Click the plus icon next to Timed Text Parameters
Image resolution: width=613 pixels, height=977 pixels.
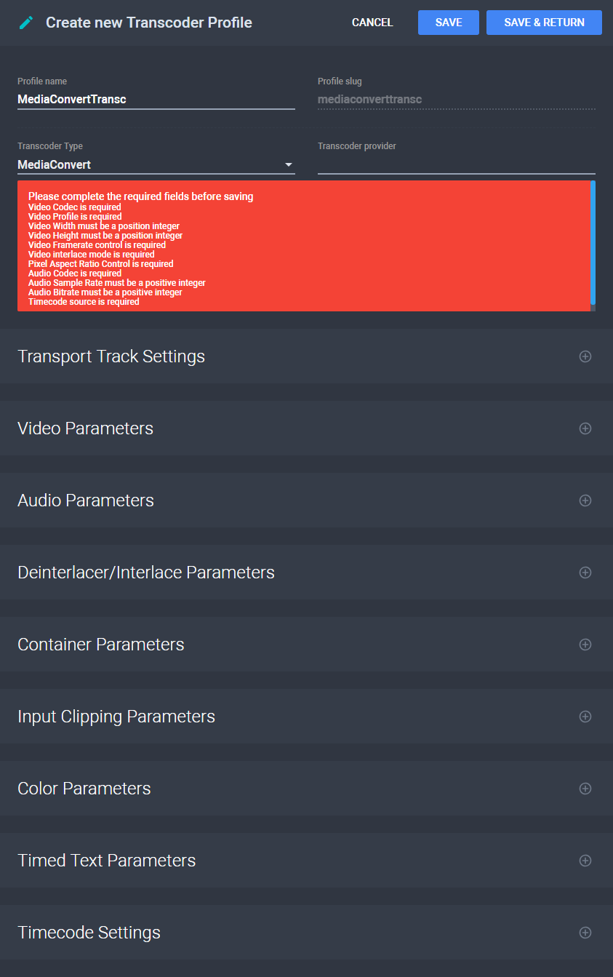pyautogui.click(x=585, y=860)
